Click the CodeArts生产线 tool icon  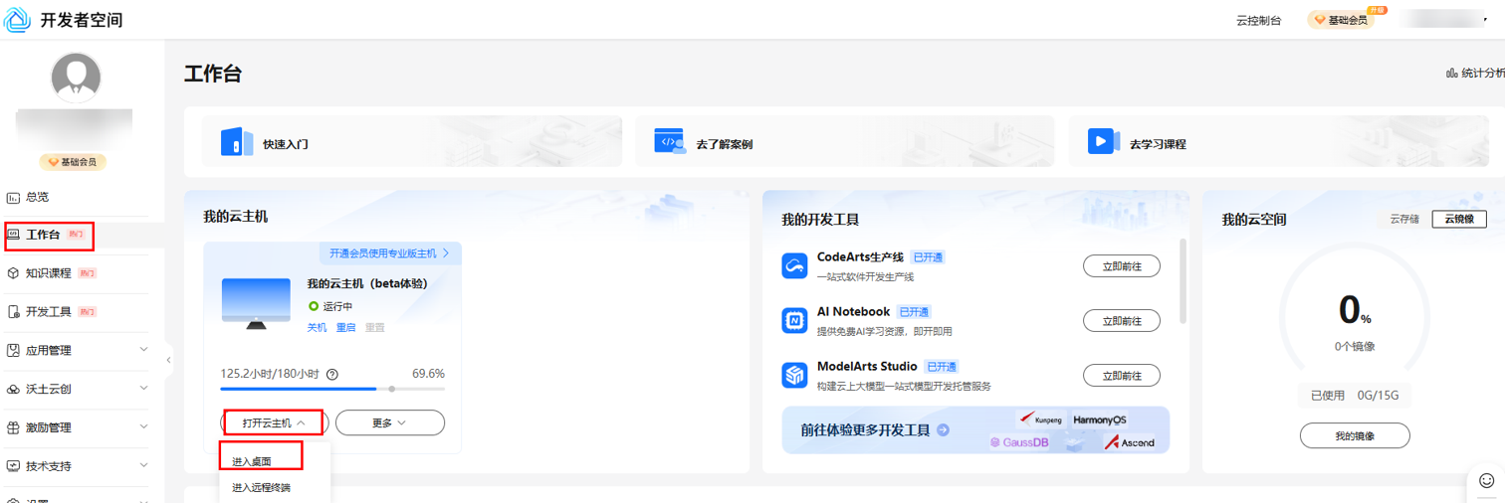pyautogui.click(x=794, y=265)
